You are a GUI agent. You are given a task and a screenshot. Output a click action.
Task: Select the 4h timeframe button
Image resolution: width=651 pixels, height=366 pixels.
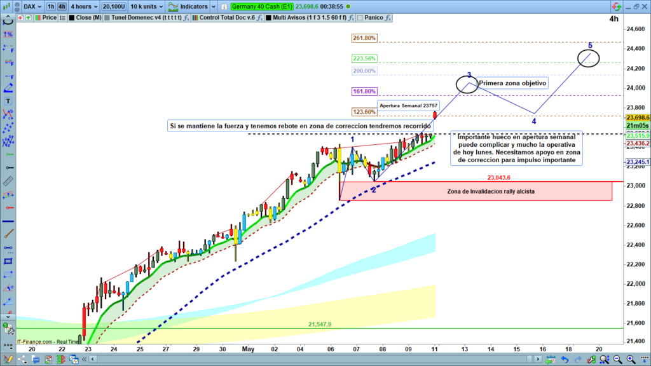(x=62, y=6)
